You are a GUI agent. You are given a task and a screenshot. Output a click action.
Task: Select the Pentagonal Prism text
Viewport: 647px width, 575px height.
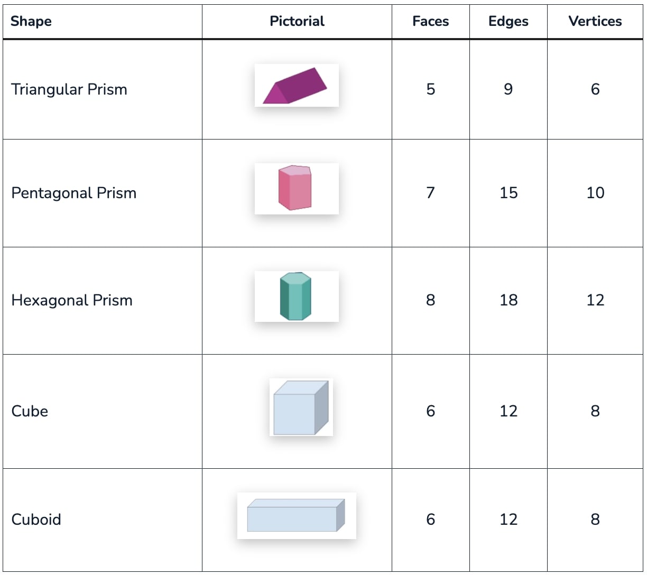pyautogui.click(x=74, y=193)
